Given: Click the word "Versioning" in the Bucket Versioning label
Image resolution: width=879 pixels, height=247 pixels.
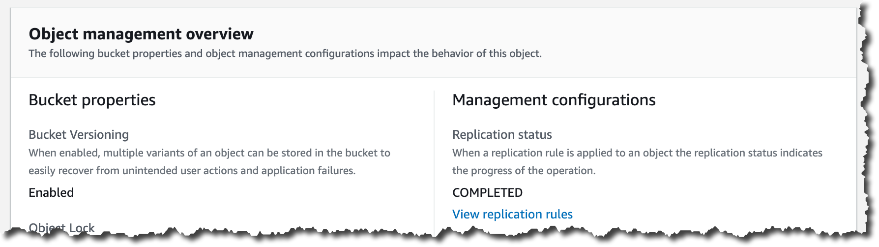Looking at the screenshot, I should point(99,135).
